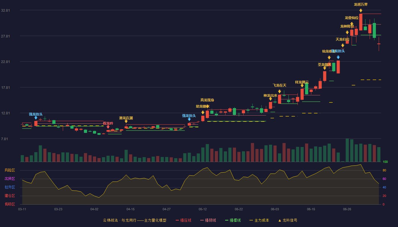Click the 40 value on the right indicator axis
The height and width of the screenshot is (227, 398).
384,187
